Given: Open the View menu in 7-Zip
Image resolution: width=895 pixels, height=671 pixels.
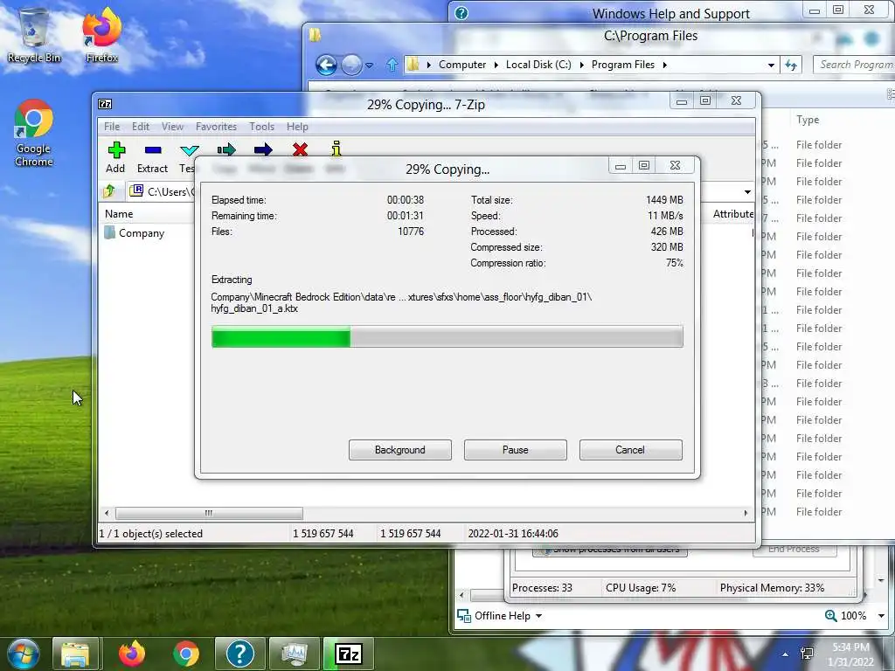Looking at the screenshot, I should tap(172, 127).
